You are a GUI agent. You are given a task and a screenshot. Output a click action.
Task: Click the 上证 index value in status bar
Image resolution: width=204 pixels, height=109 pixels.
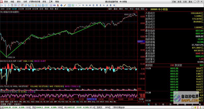8,107
